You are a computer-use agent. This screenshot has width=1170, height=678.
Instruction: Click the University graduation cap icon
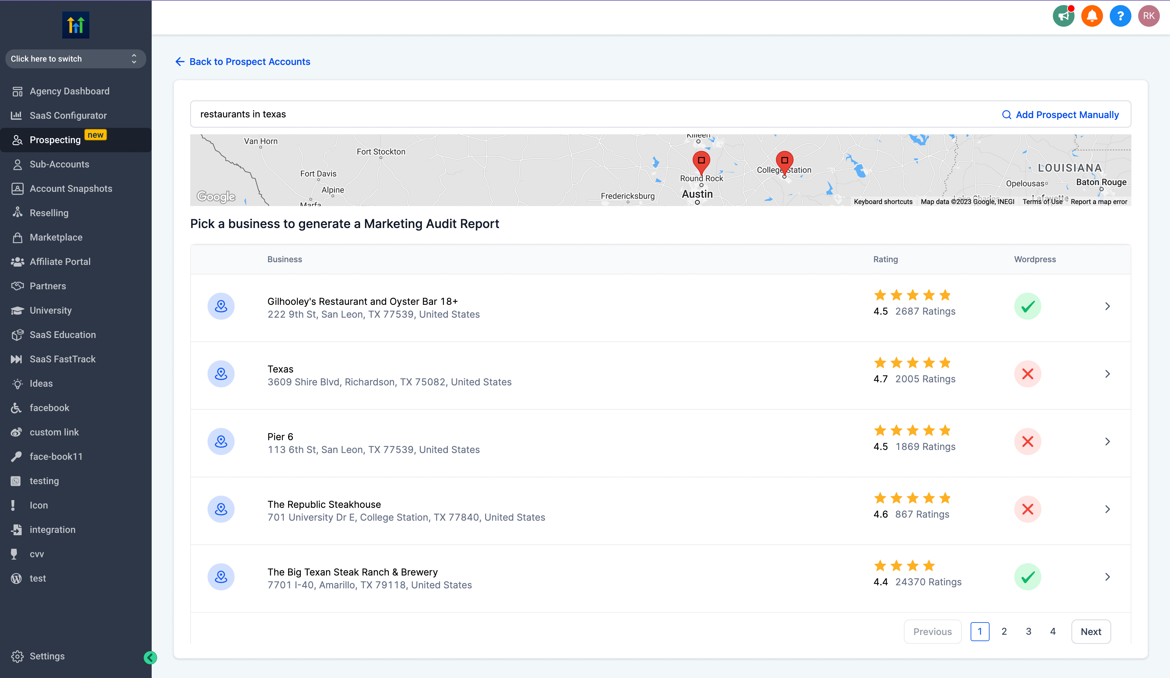pos(17,311)
